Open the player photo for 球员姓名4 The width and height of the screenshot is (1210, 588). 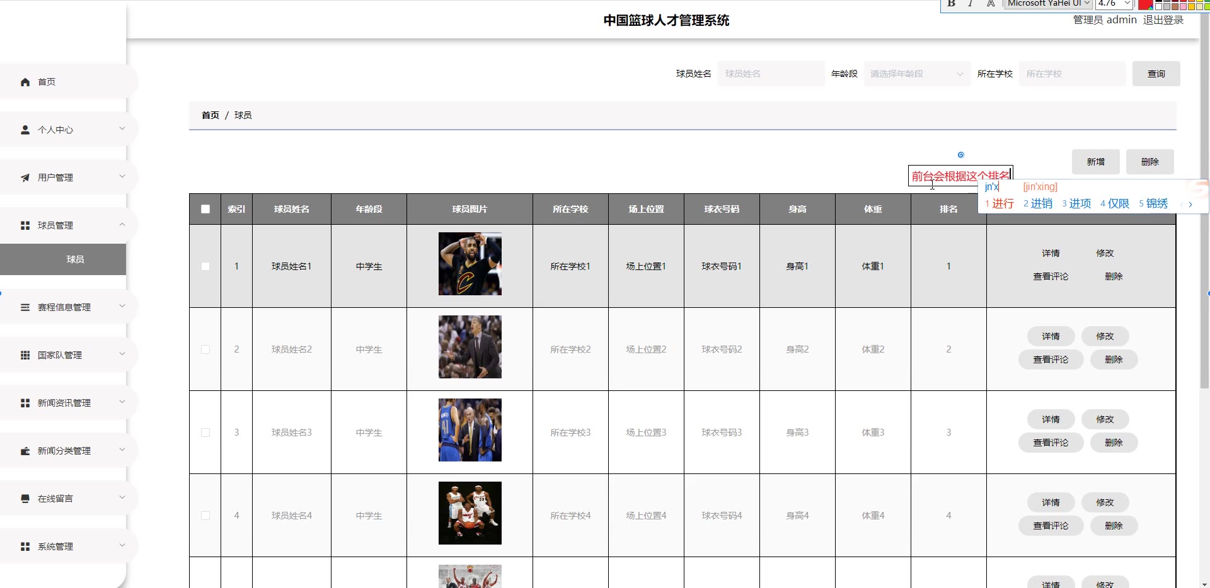(470, 513)
